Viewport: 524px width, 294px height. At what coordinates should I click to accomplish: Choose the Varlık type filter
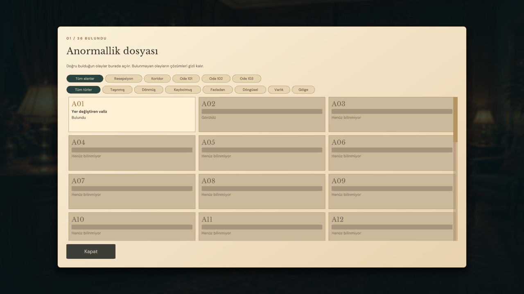point(279,90)
